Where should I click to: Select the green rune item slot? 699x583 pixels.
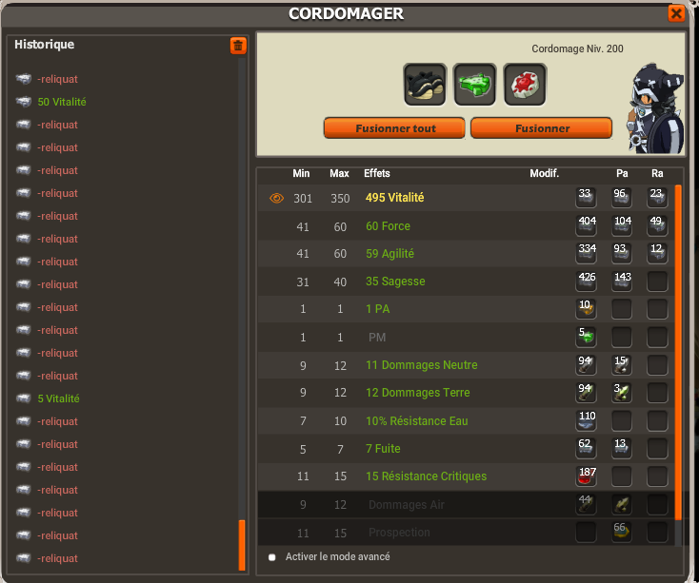[x=475, y=85]
